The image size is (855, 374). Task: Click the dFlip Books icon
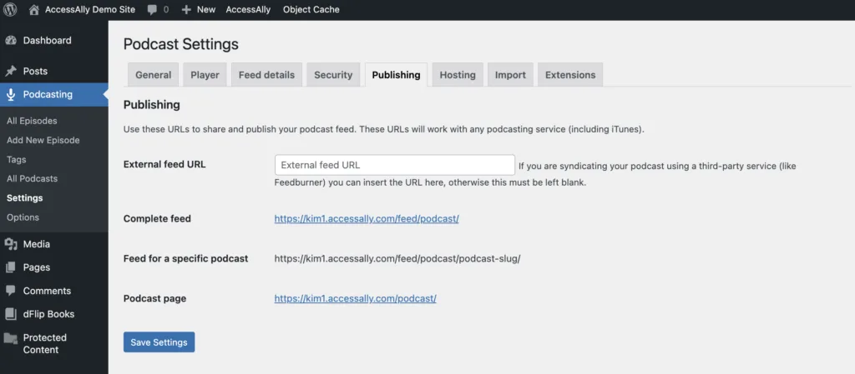point(10,314)
